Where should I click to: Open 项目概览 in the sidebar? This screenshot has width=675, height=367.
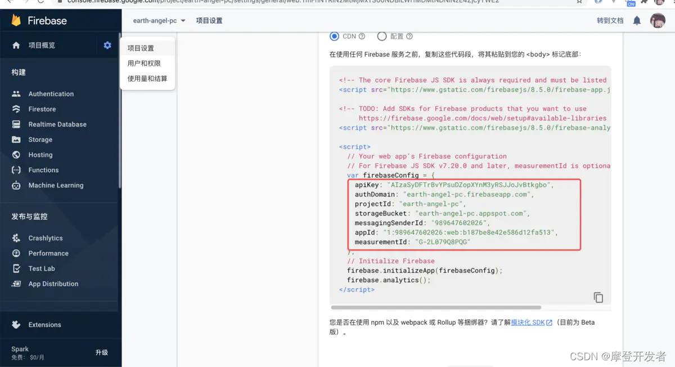coord(42,45)
